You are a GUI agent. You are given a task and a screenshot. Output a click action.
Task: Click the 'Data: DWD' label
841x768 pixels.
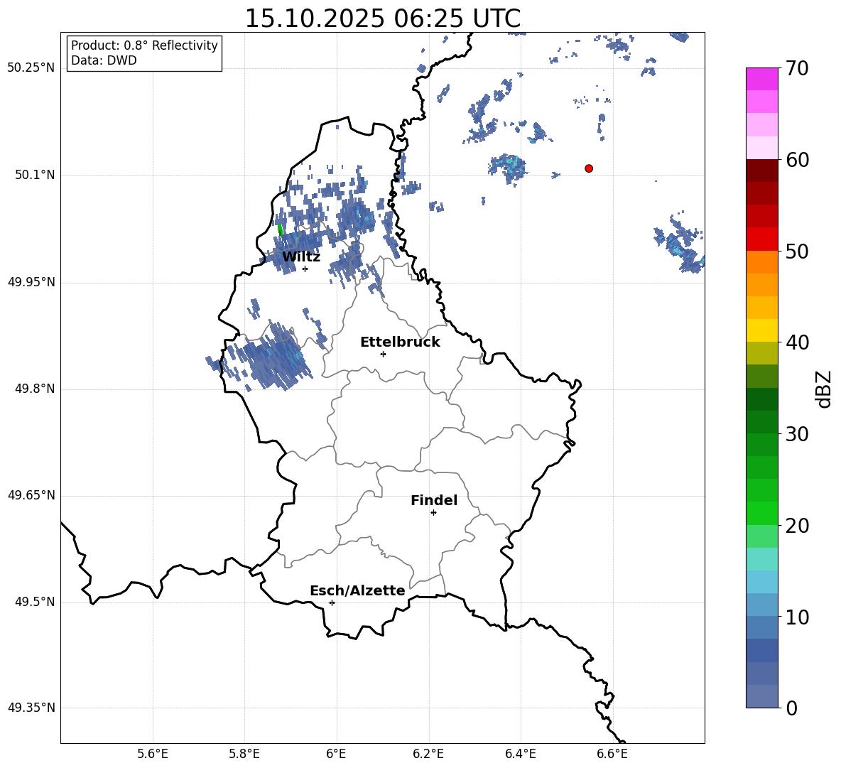point(104,60)
